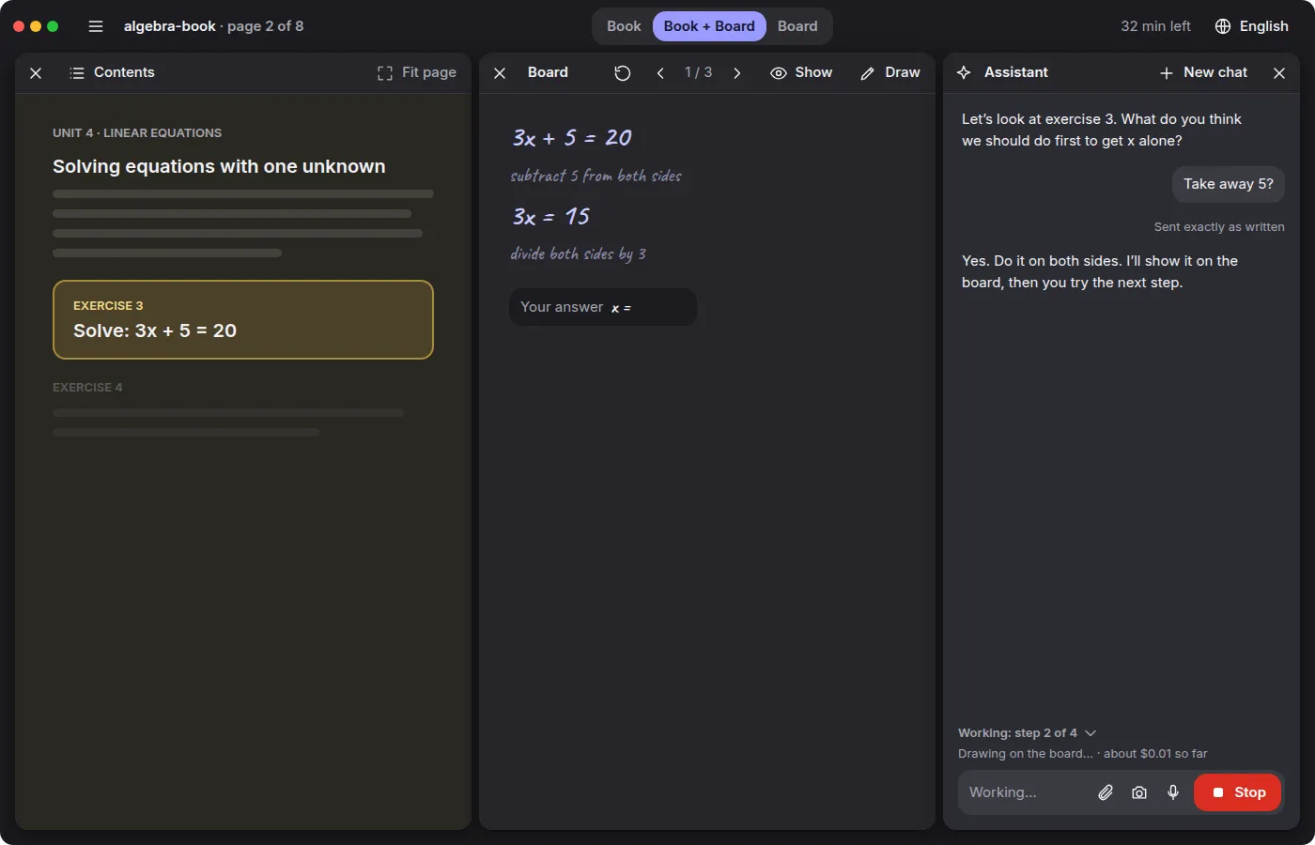Activate the Draw pencil tool

pyautogui.click(x=890, y=72)
